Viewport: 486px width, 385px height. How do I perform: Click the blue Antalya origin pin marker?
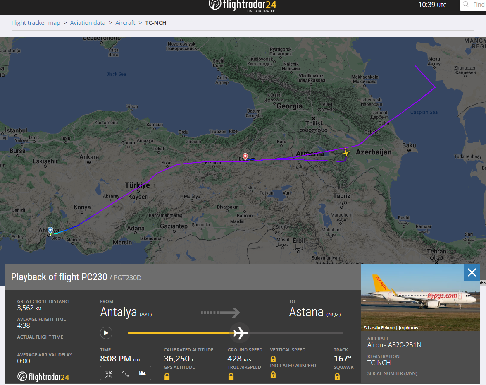(x=50, y=231)
